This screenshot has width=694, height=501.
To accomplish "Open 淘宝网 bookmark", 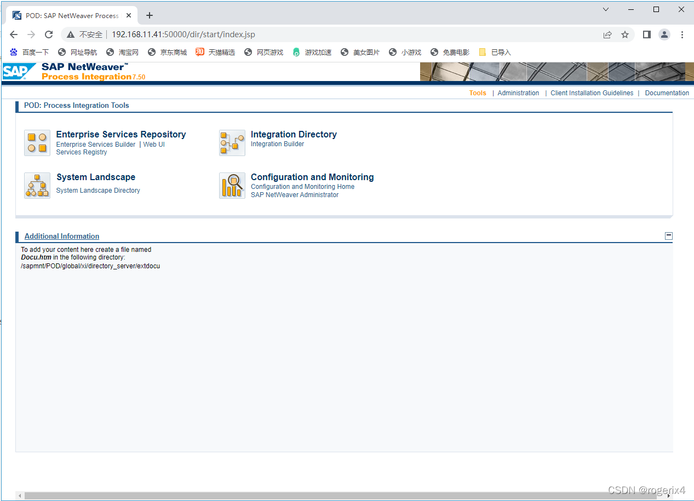I will pos(123,52).
